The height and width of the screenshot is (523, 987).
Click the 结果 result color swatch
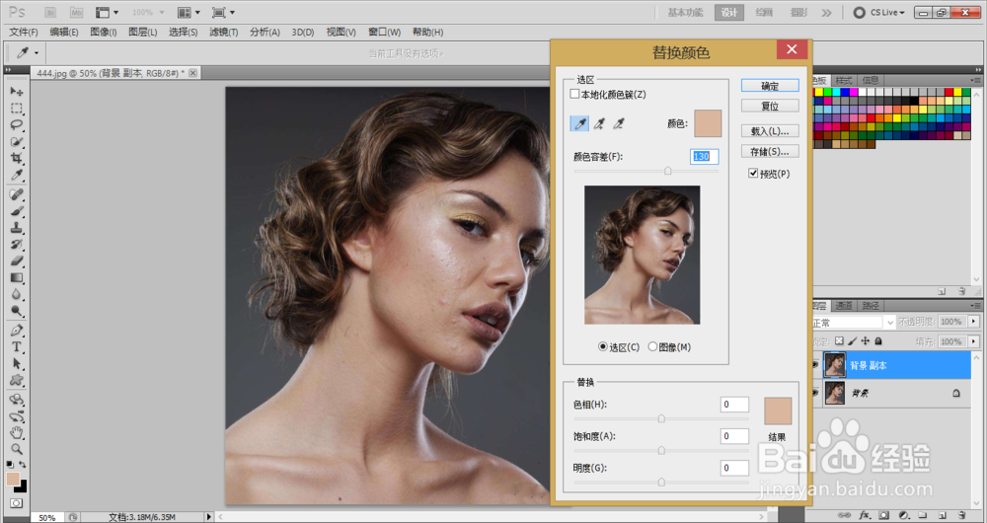click(778, 411)
